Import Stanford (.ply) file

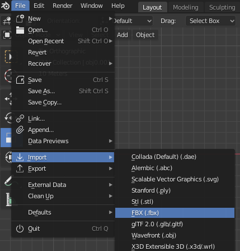coord(175,190)
